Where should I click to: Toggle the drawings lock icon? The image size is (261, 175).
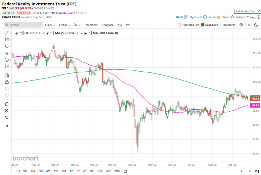pos(7,82)
